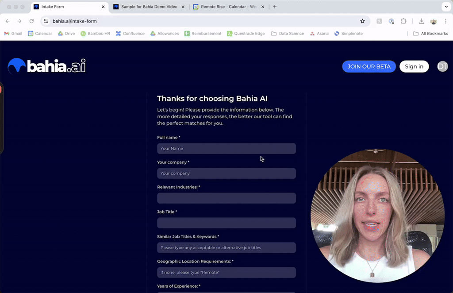Screen dimensions: 453x293
Task: Open the Chrome downloads icon
Action: (421, 21)
